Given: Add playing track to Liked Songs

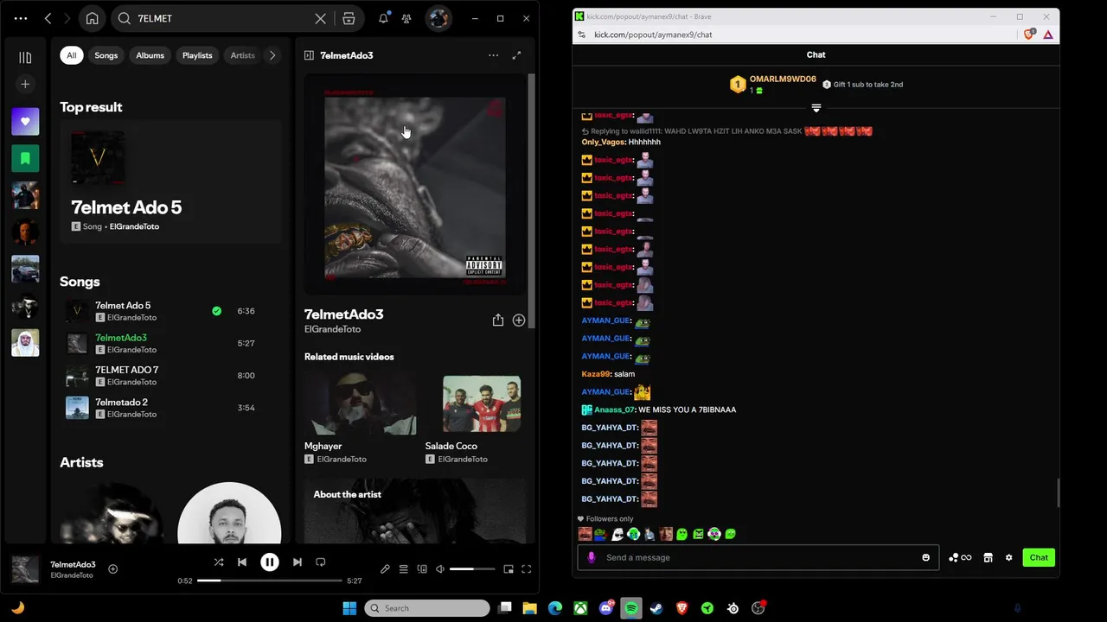Looking at the screenshot, I should (x=112, y=568).
